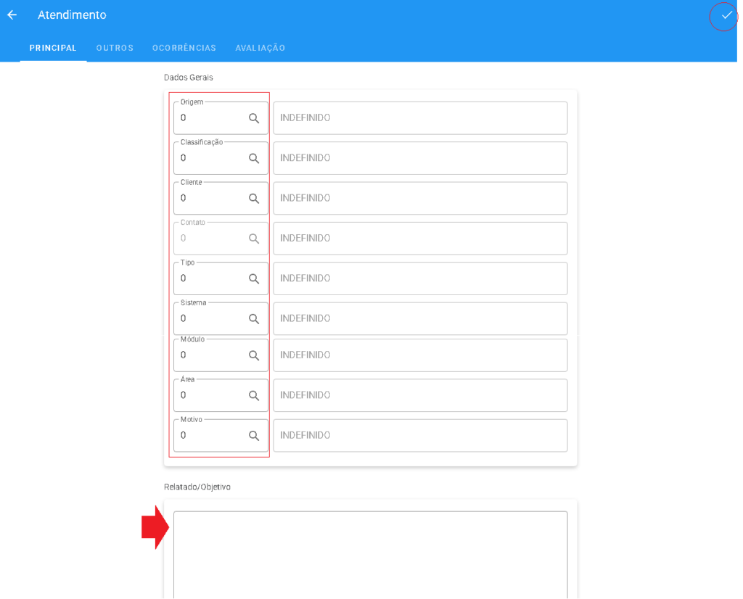Click the Classificação search magnifier
Screen dimensions: 743x599
coord(254,158)
